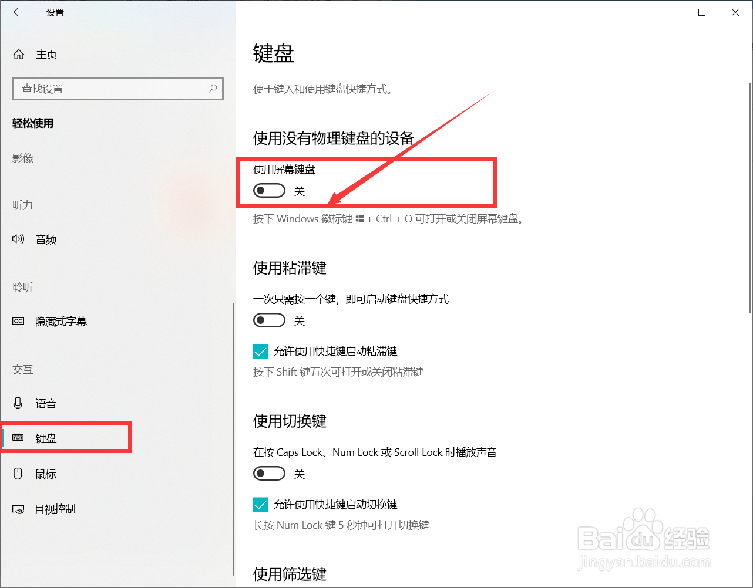Select 鼠标 in the sidebar
Screen dimensions: 753x588
46,474
